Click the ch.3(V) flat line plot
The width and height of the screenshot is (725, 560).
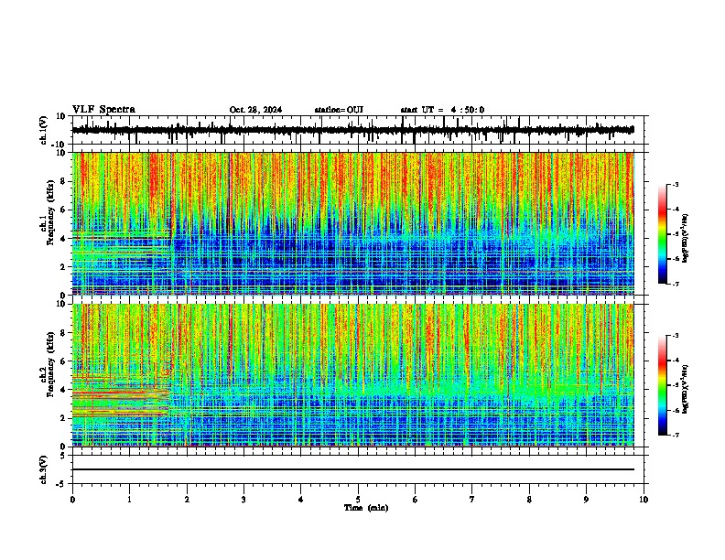pyautogui.click(x=353, y=469)
